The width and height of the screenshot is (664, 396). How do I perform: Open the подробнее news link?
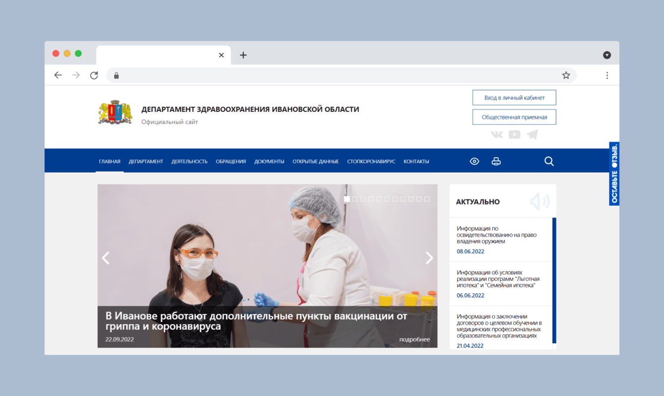click(414, 340)
